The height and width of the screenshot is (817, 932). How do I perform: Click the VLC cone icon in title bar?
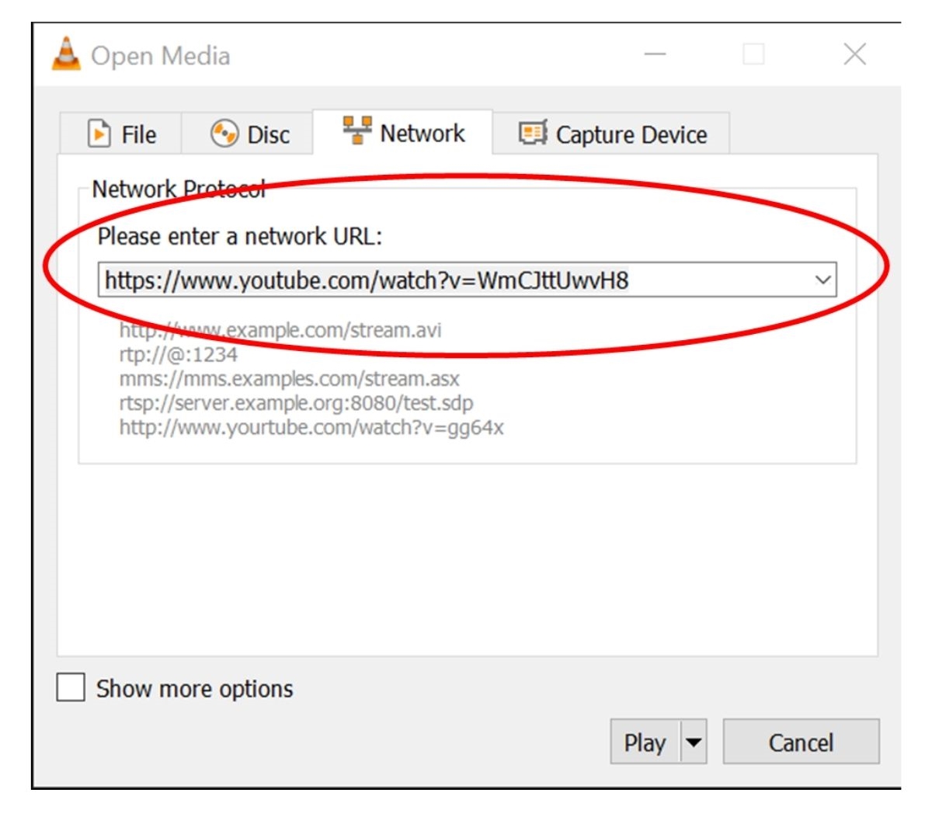click(x=66, y=54)
